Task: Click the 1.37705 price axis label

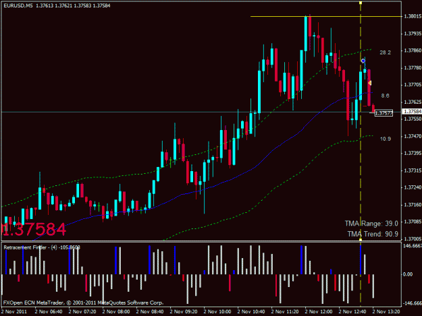Action: 413,85
